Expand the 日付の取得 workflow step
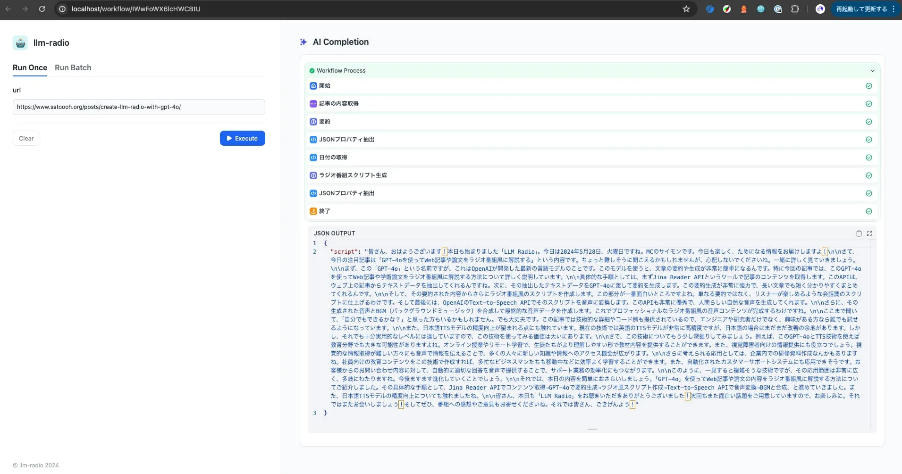The height and width of the screenshot is (474, 902). tap(592, 158)
